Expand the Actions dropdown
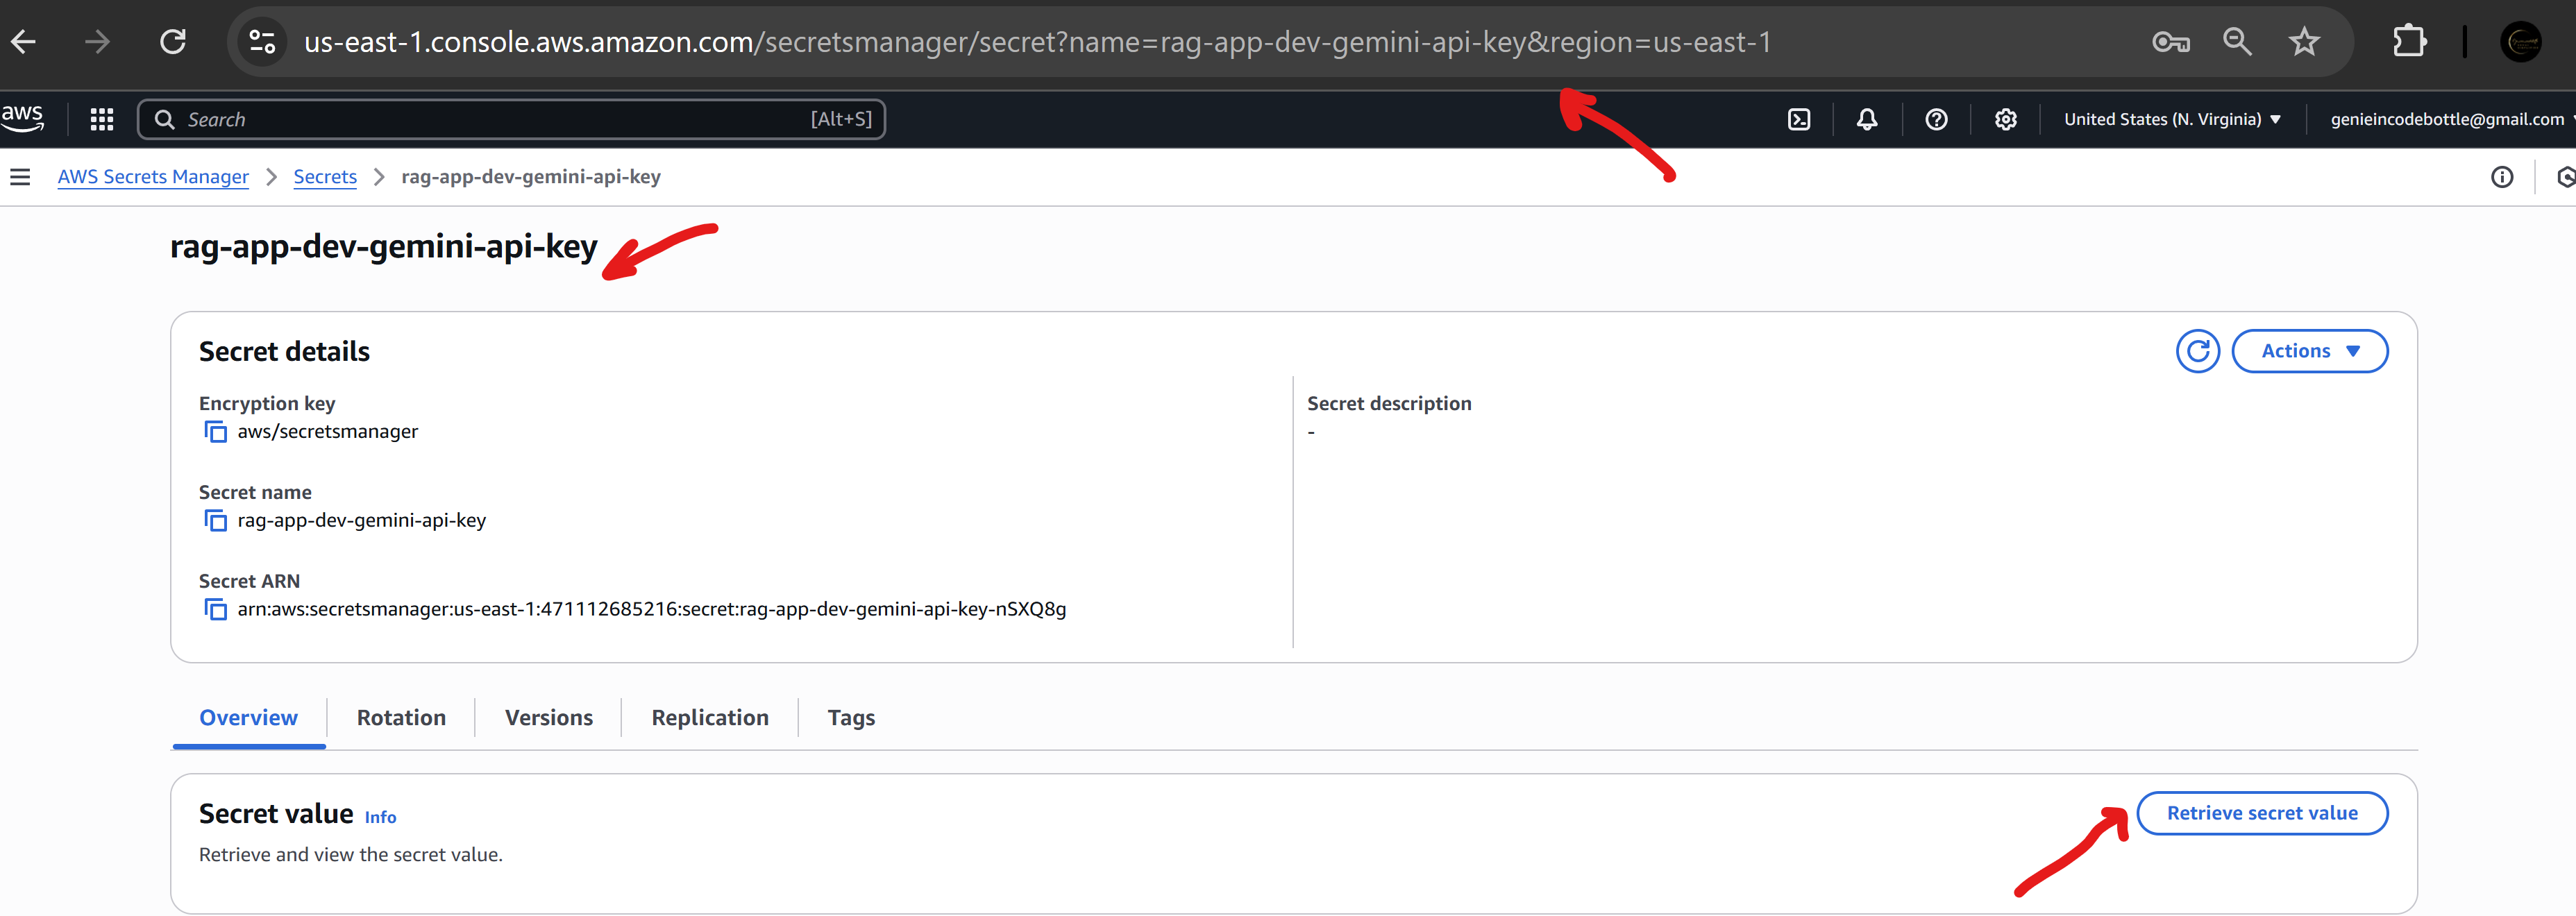This screenshot has width=2576, height=916. point(2309,351)
